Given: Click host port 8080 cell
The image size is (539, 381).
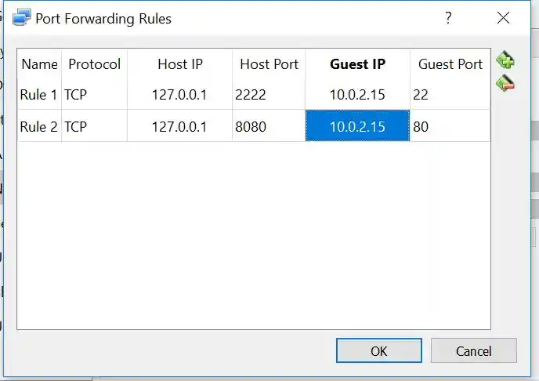Looking at the screenshot, I should click(269, 126).
